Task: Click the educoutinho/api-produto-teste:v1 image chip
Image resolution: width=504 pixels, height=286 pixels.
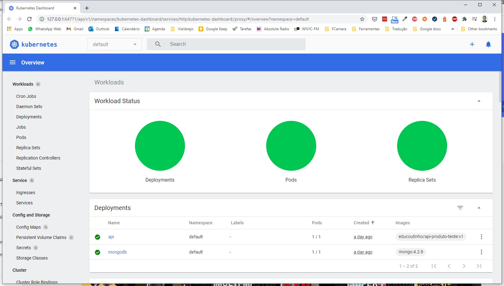Action: (x=431, y=236)
